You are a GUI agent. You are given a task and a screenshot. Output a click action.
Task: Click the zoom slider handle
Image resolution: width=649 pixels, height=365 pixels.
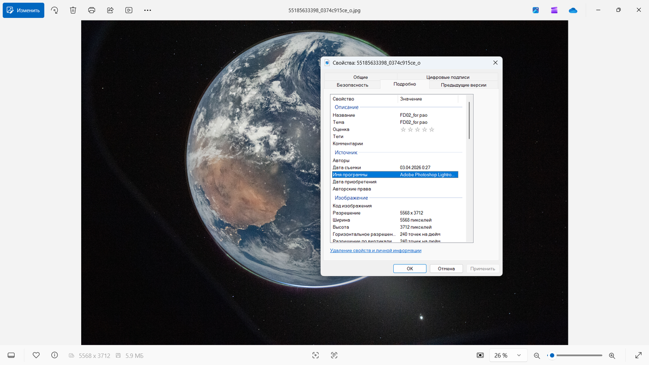tap(552, 355)
